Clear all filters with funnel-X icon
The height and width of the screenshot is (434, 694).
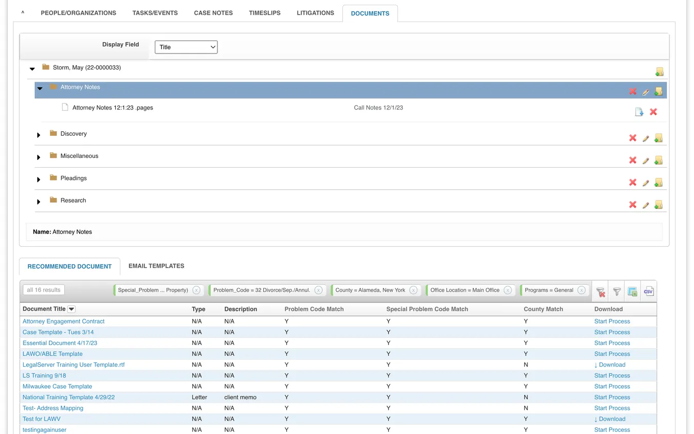pos(600,292)
